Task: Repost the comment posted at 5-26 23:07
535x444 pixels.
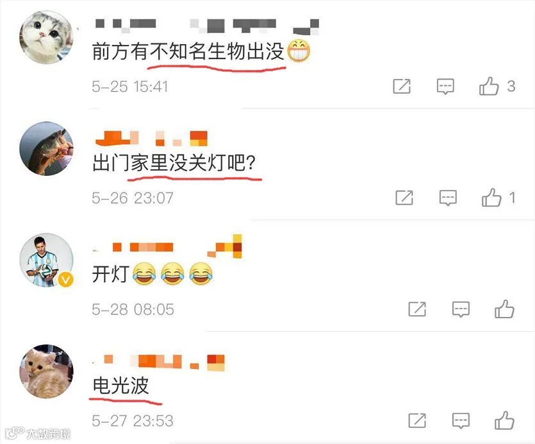Action: point(404,198)
